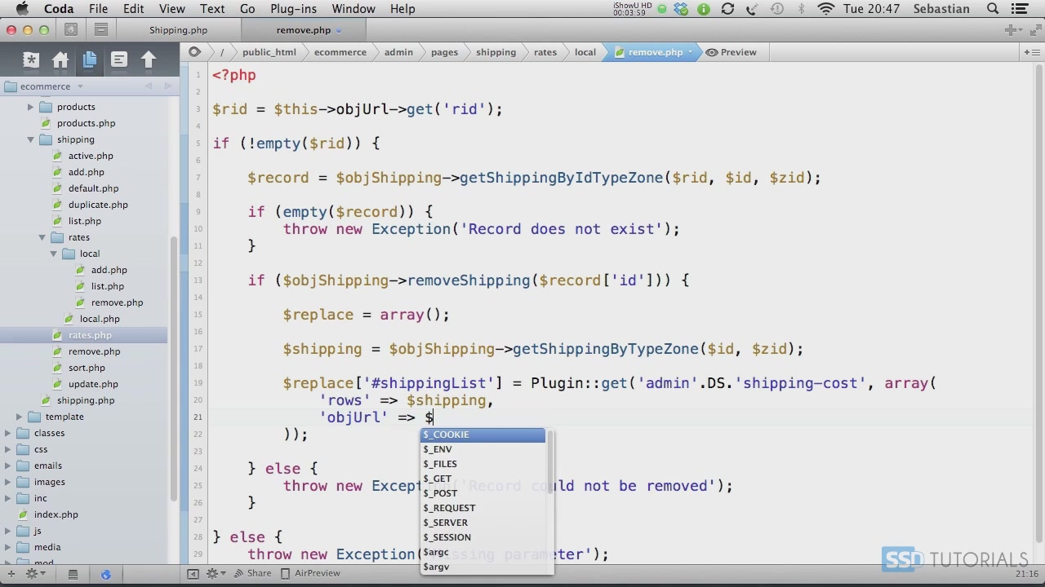The width and height of the screenshot is (1045, 587).
Task: Click the Share icon in bottom bar
Action: click(252, 573)
